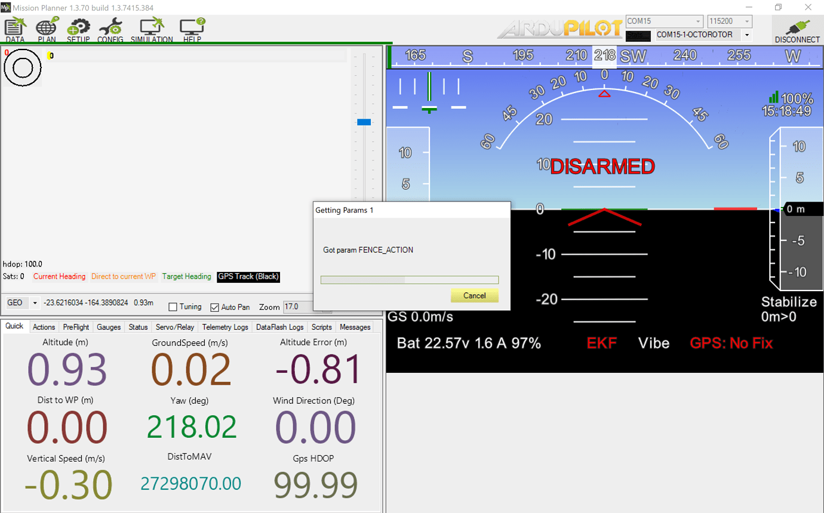Viewport: 824px width, 513px height.
Task: Switch to the Actions tab
Action: pyautogui.click(x=44, y=327)
